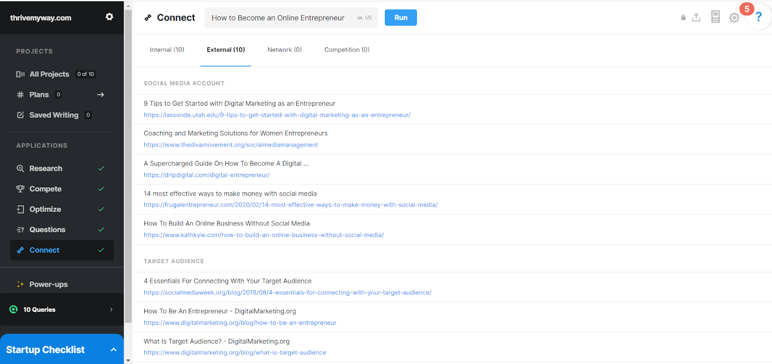Go to Questions application
This screenshot has height=364, width=772.
pos(47,230)
